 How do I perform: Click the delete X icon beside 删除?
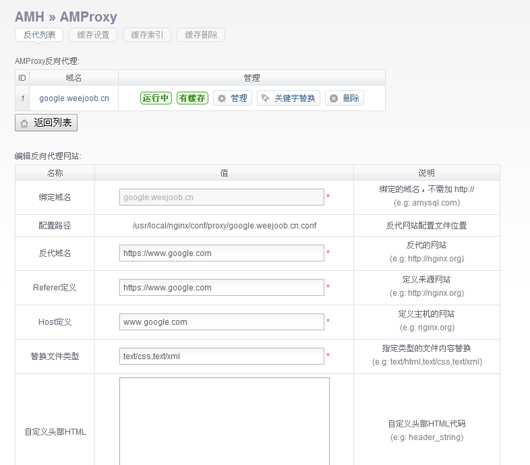pyautogui.click(x=334, y=98)
